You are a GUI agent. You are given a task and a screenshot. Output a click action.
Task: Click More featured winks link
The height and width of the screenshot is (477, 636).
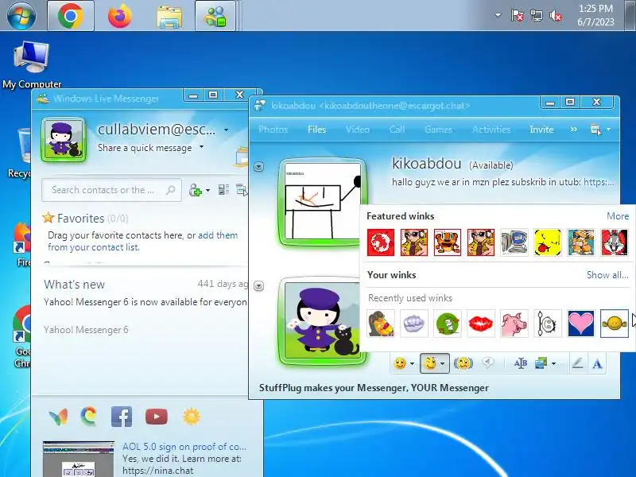(x=618, y=215)
